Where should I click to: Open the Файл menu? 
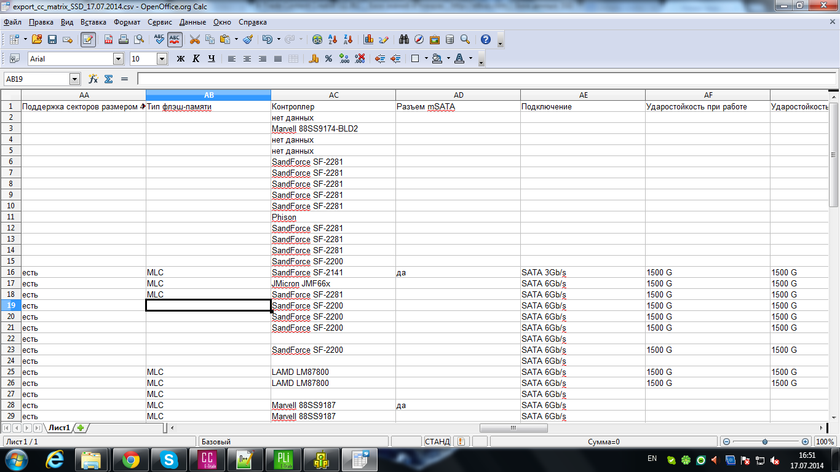click(12, 22)
